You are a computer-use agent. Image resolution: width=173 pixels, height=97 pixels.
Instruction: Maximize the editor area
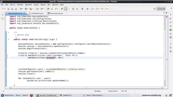pos(167,13)
